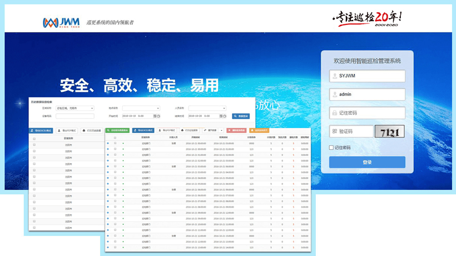Click the blue plus icon in the first table row

click(x=108, y=143)
